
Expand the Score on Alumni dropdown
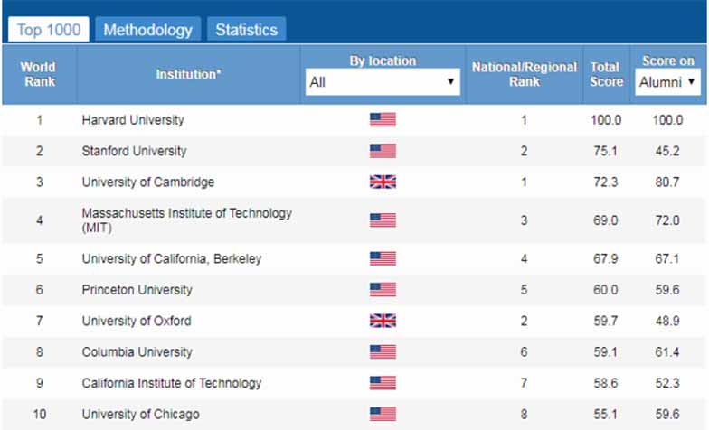coord(667,81)
